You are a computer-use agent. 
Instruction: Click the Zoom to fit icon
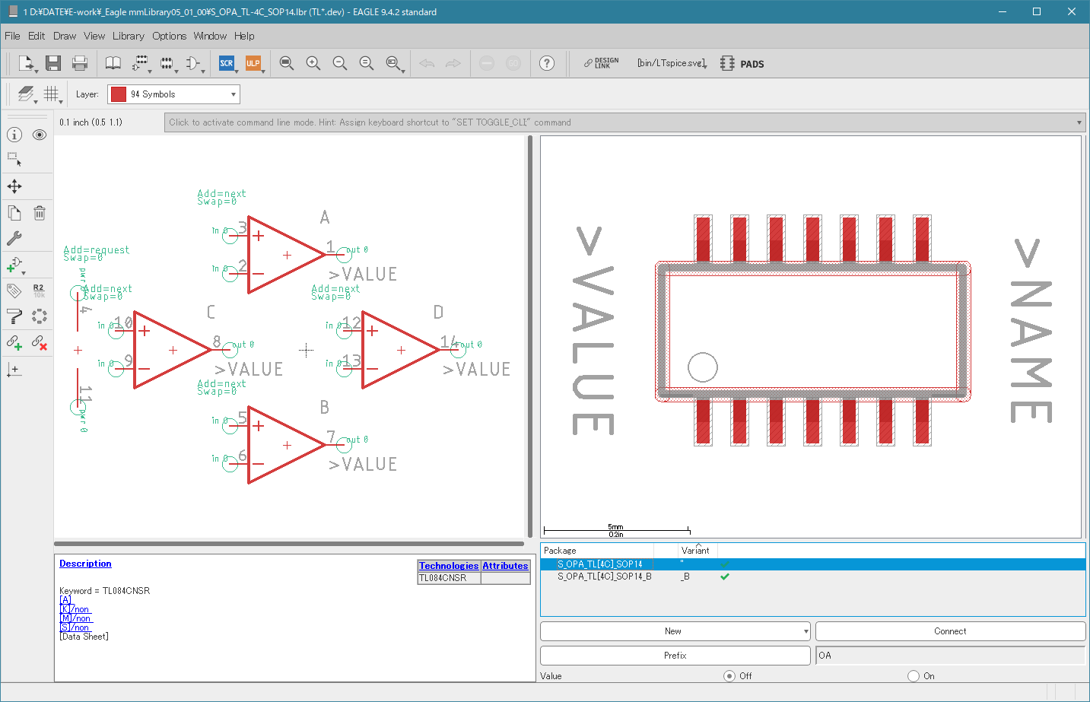[x=287, y=63]
